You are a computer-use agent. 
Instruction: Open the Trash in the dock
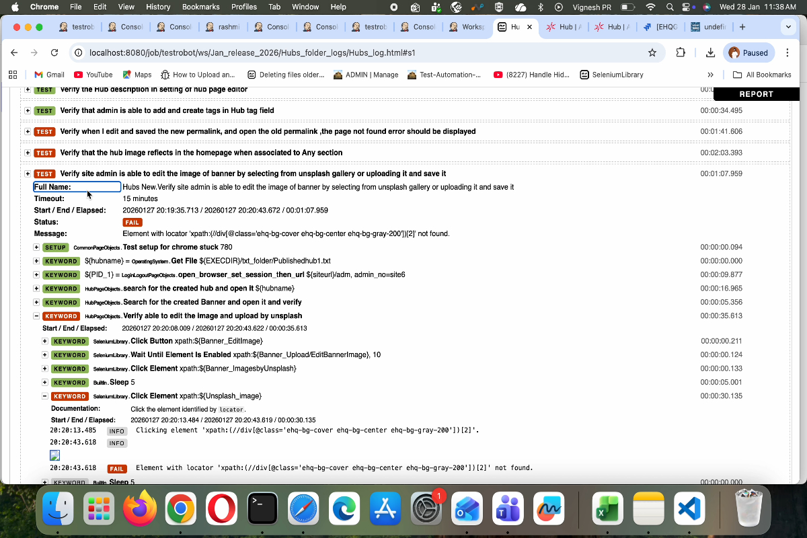748,508
